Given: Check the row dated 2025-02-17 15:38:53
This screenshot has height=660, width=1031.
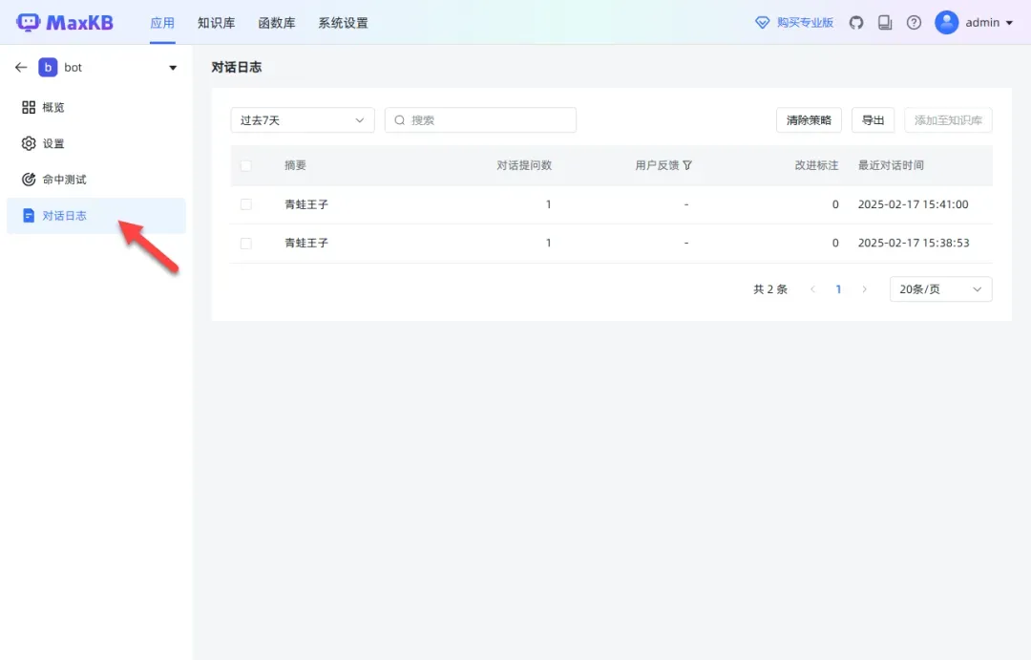Looking at the screenshot, I should (246, 244).
